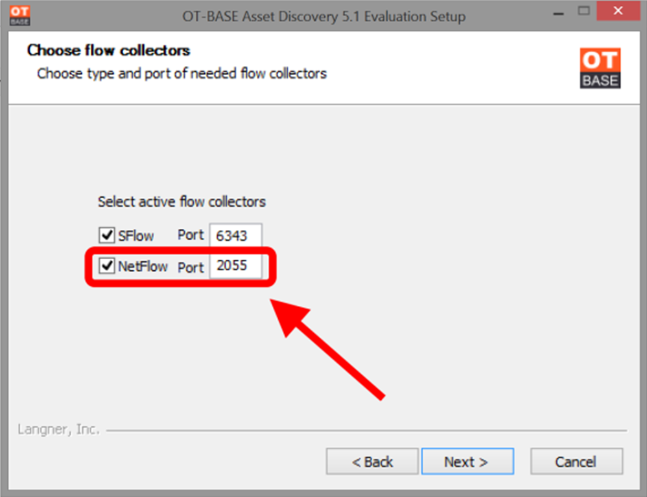Toggle the NetFlow checkbox
The image size is (647, 497).
[106, 266]
